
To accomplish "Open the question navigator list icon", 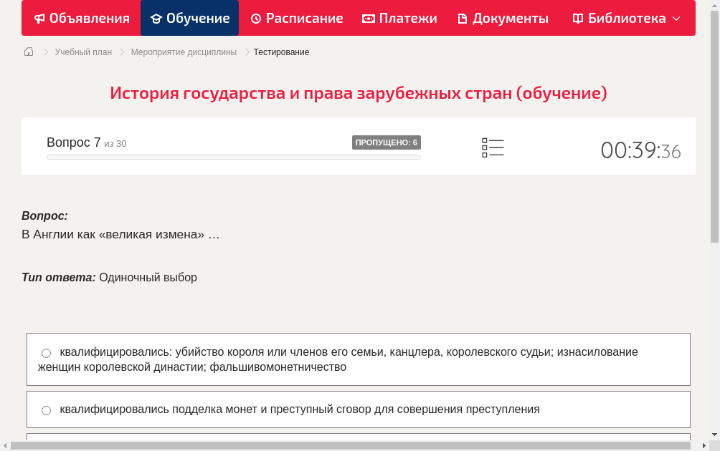I will pos(493,147).
